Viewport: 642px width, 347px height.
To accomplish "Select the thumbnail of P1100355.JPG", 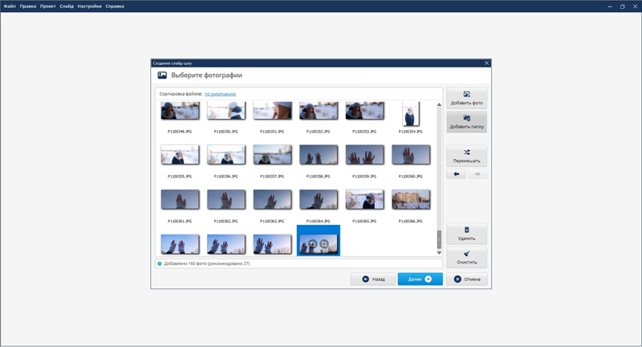I will tap(180, 154).
